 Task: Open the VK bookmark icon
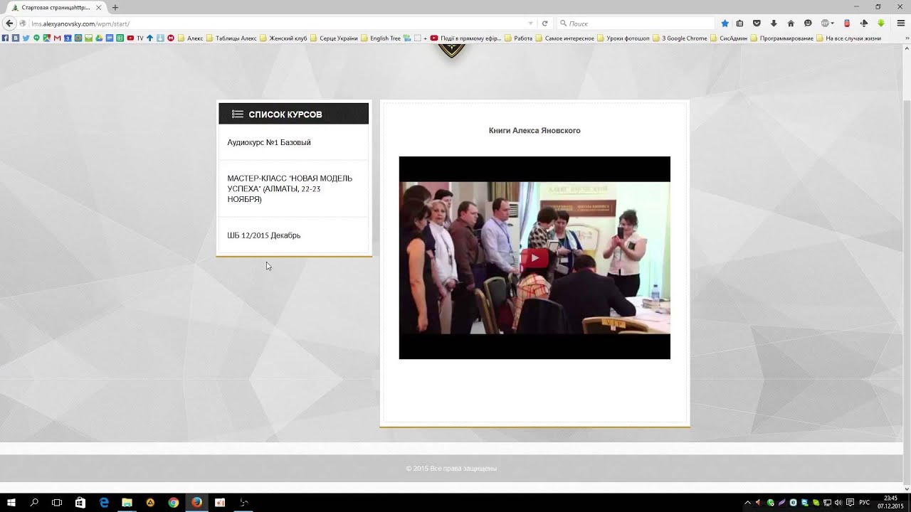[x=16, y=38]
